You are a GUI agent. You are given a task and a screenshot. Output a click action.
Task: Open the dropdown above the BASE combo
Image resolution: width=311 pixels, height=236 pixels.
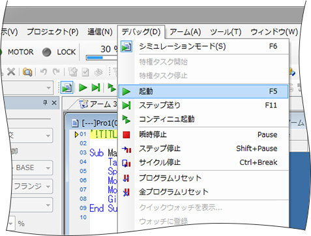click(31, 136)
